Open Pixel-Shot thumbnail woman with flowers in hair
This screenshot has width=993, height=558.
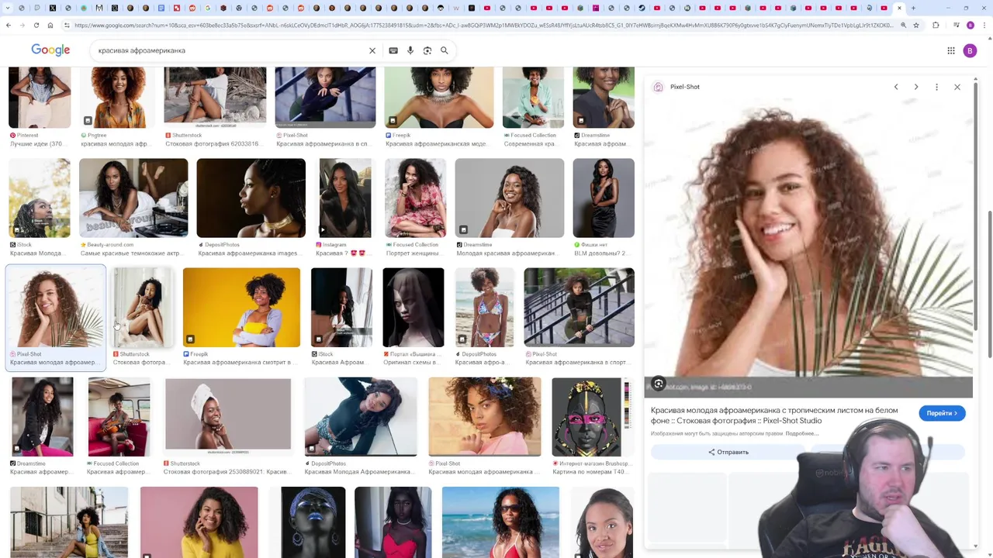485,418
